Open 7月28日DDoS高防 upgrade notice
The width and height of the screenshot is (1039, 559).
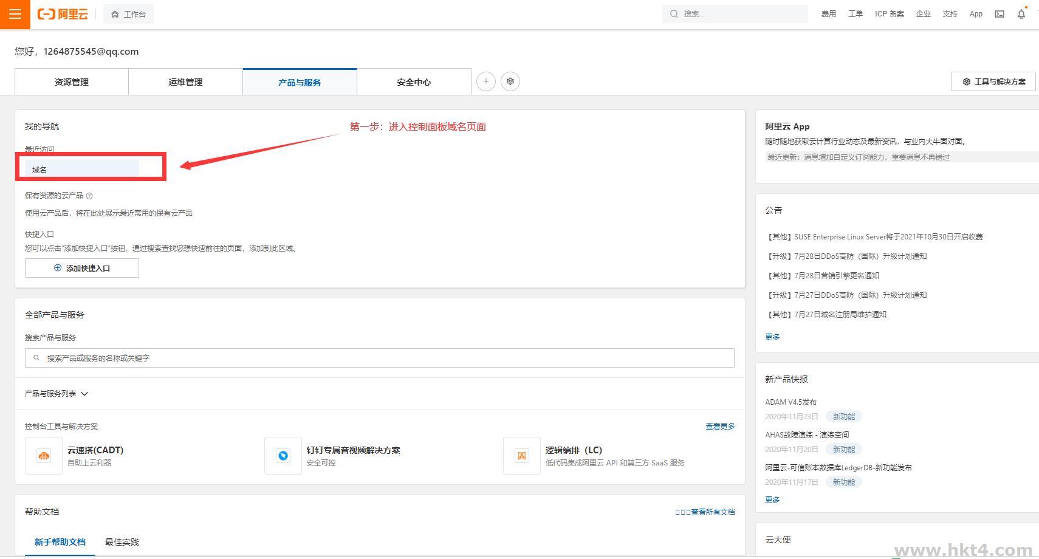click(x=846, y=256)
